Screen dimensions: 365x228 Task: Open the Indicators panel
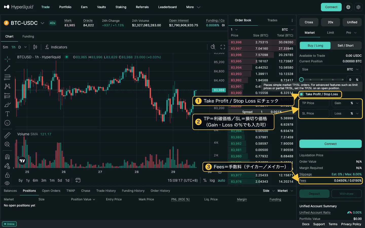click(56, 47)
